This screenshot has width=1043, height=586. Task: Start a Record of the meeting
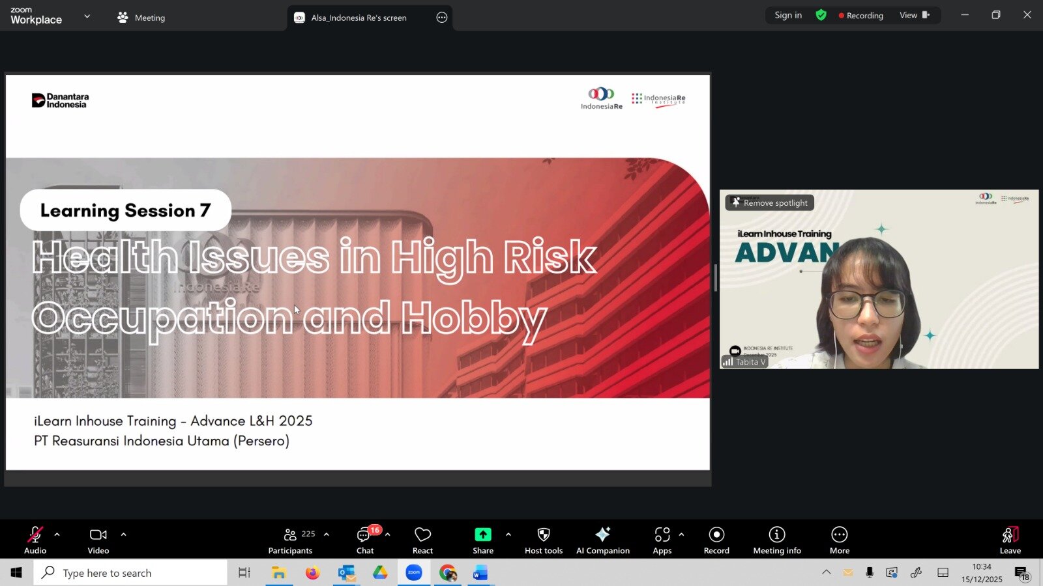(716, 539)
